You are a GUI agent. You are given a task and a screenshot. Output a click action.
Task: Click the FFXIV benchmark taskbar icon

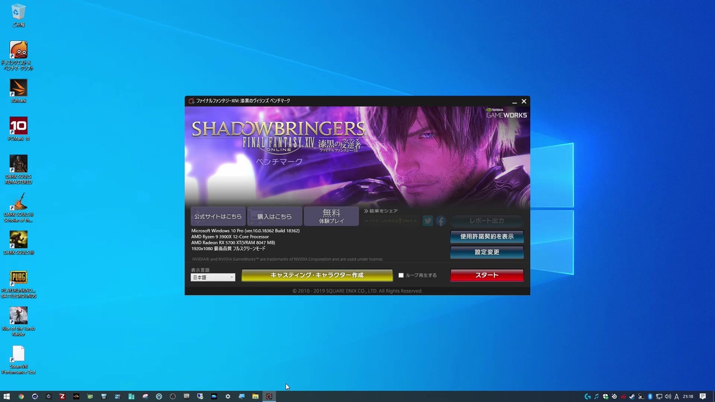pos(269,396)
